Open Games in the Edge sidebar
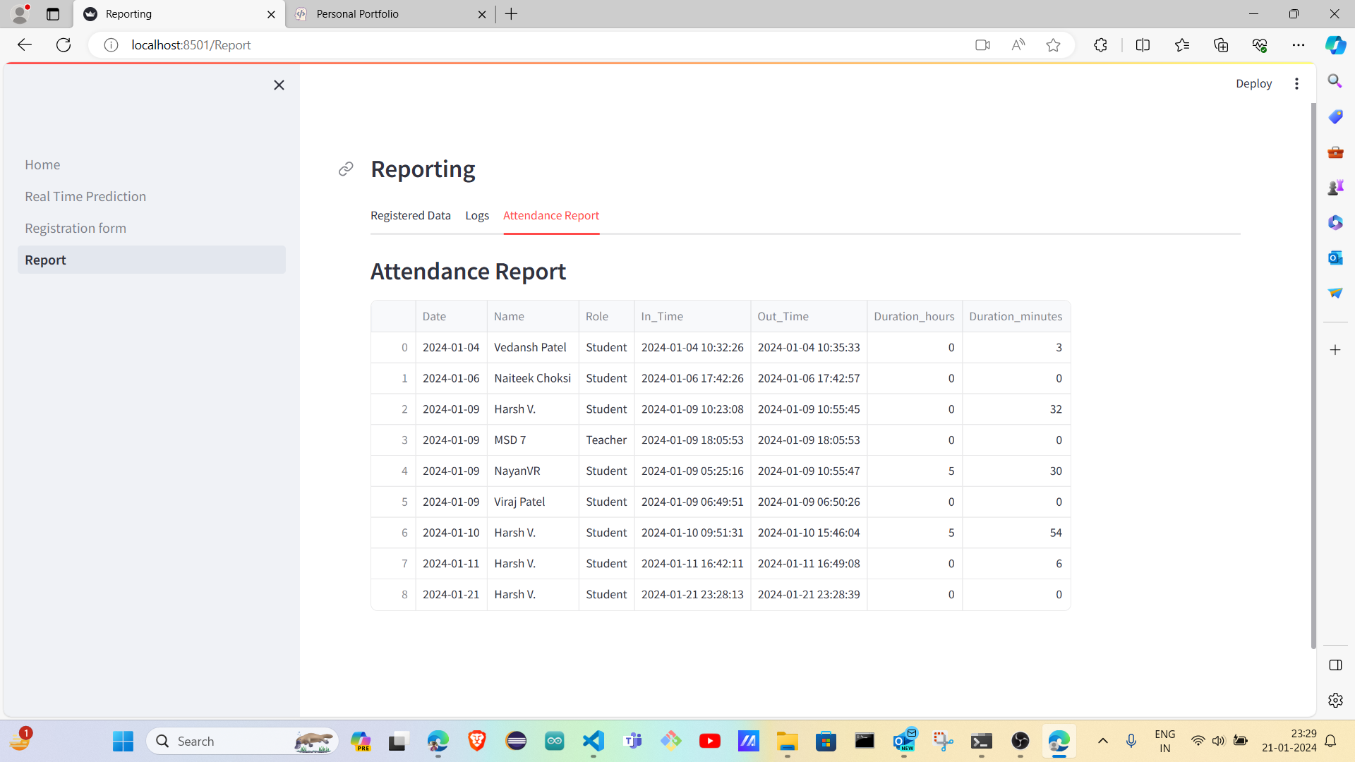Image resolution: width=1355 pixels, height=762 pixels. 1335,187
